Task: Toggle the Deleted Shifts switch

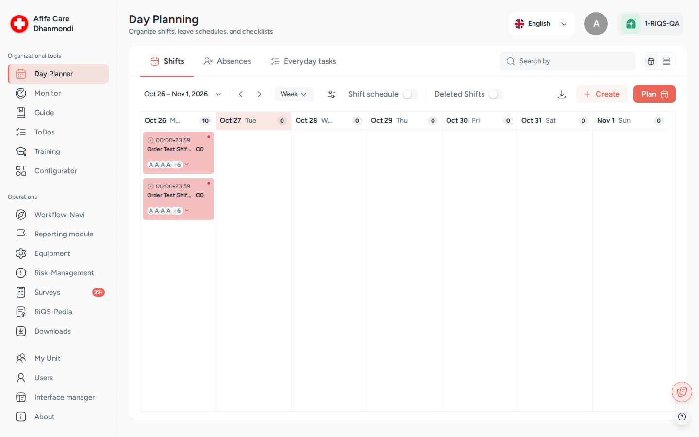Action: click(x=496, y=94)
